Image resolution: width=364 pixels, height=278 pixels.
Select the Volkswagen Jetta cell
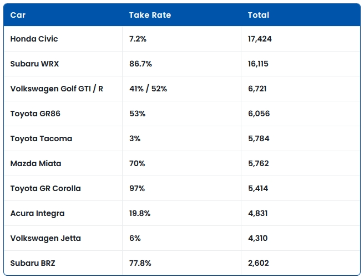tap(46, 238)
